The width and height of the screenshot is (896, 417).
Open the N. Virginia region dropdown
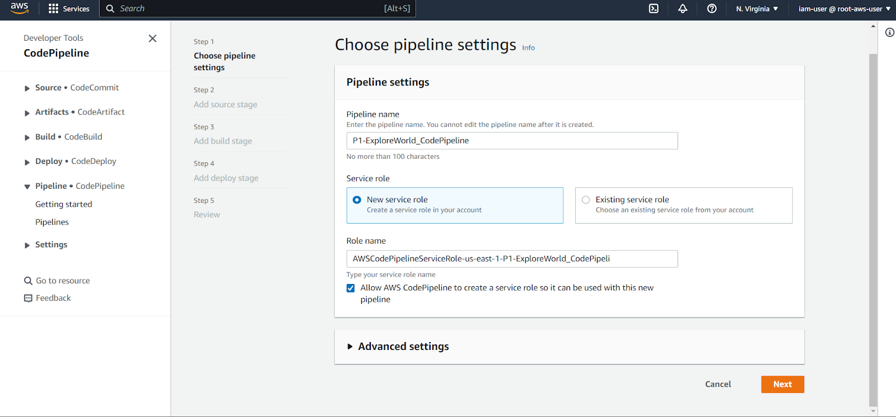tap(757, 9)
